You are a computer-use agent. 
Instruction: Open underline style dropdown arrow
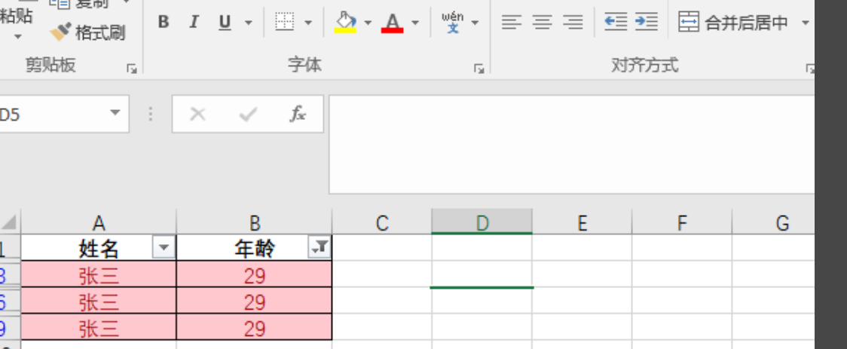point(249,23)
